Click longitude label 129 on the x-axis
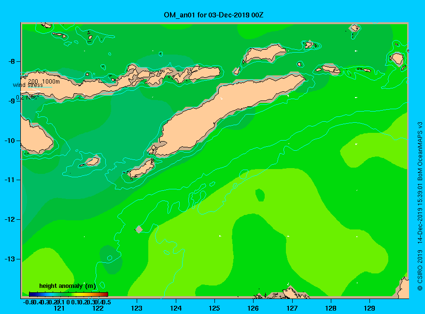Image resolution: width=425 pixels, height=314 pixels. point(369,308)
